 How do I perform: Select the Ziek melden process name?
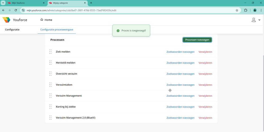(x=63, y=52)
